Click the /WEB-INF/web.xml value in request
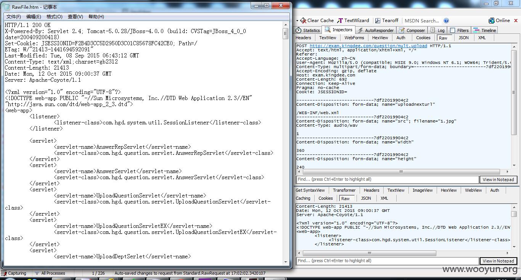Viewport: 521px width, 280px height. (317, 113)
